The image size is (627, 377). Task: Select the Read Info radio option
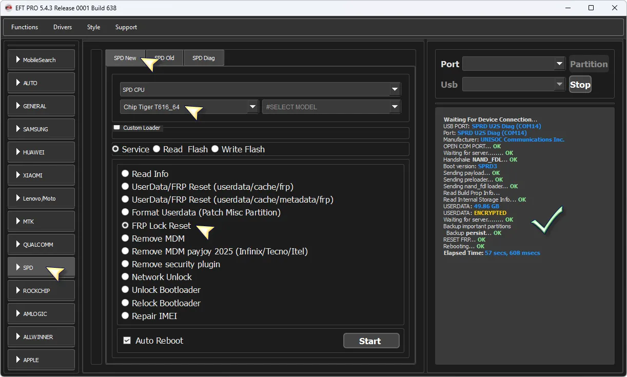point(125,174)
